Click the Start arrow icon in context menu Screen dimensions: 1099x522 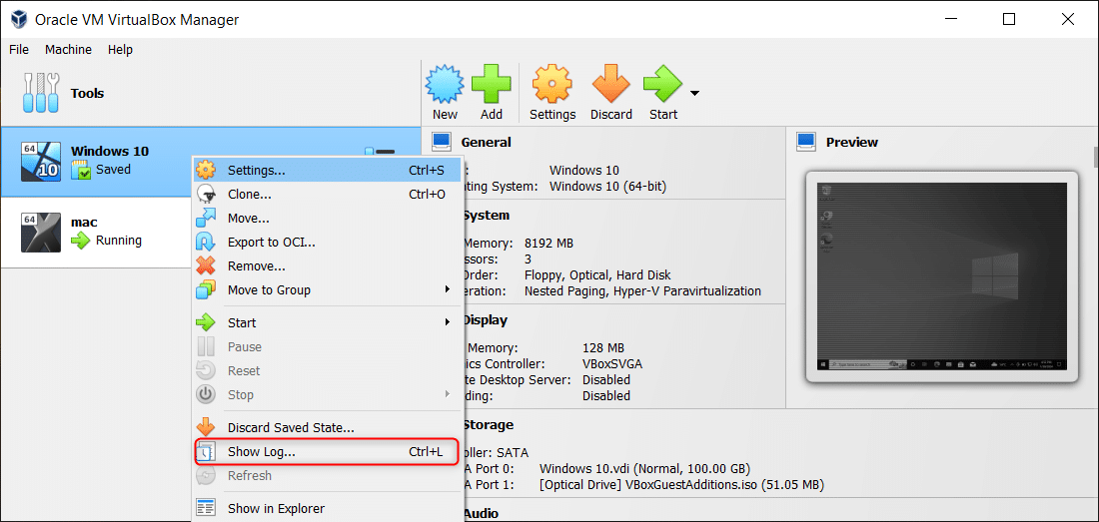point(206,322)
